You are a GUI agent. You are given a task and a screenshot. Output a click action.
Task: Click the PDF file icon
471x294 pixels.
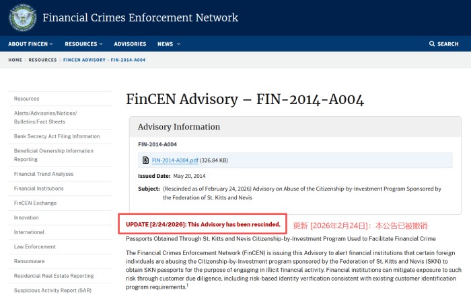[145, 160]
